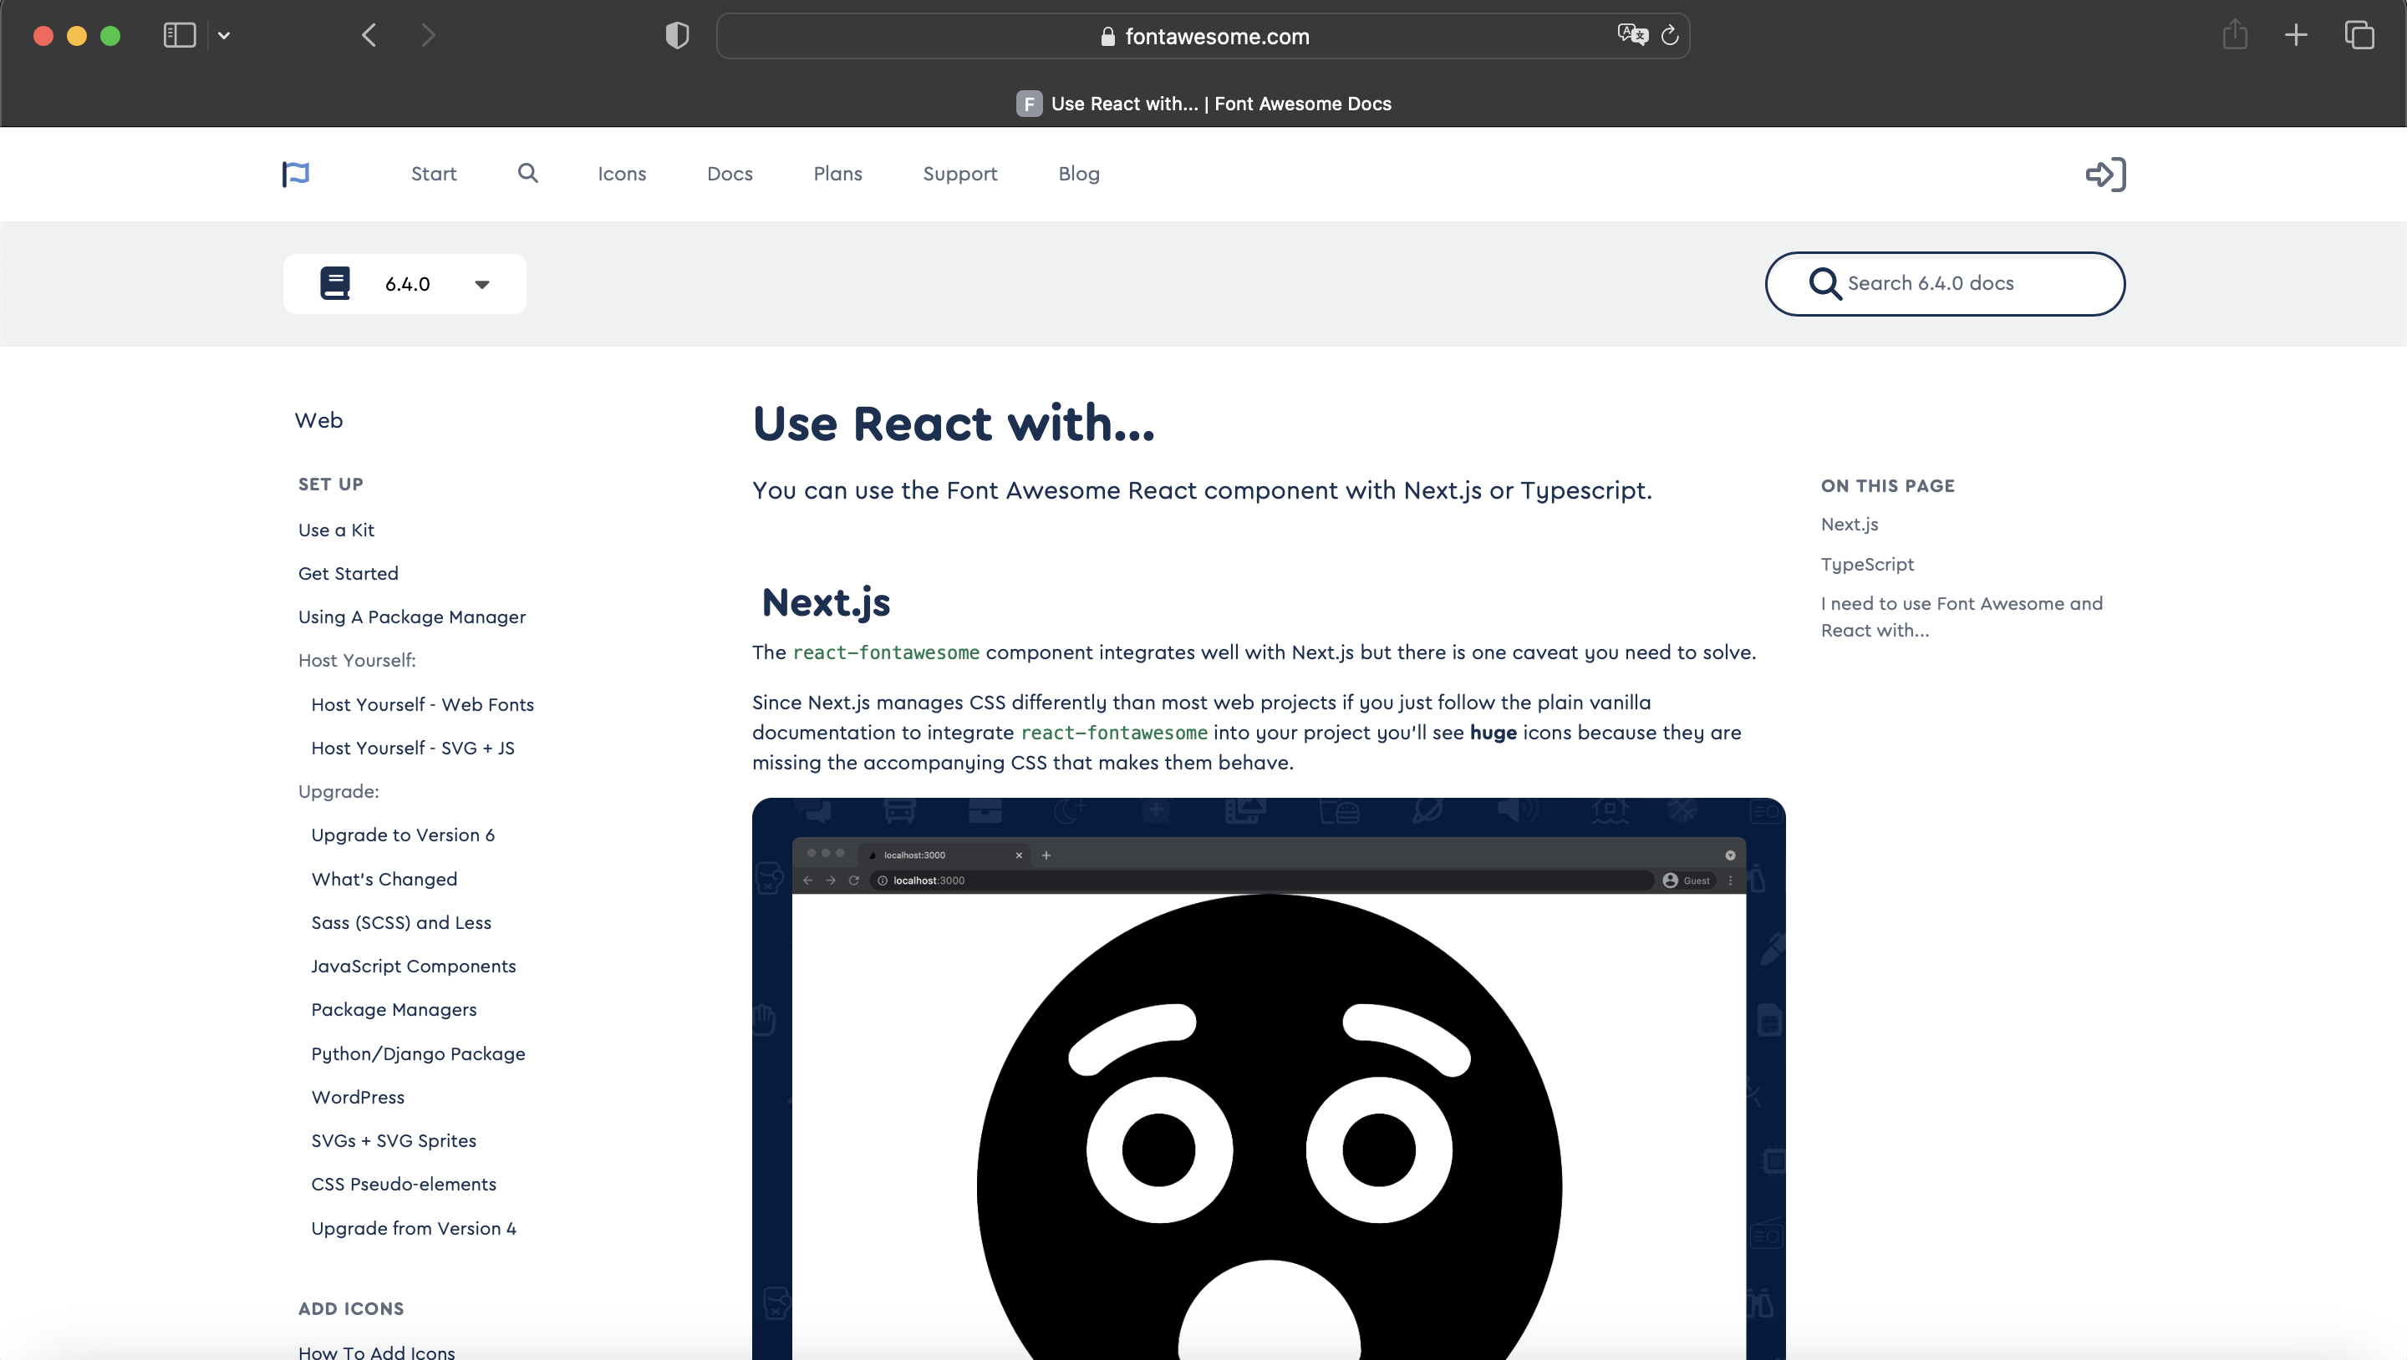Click the Next.js section heading
The image size is (2407, 1360).
[x=826, y=602]
